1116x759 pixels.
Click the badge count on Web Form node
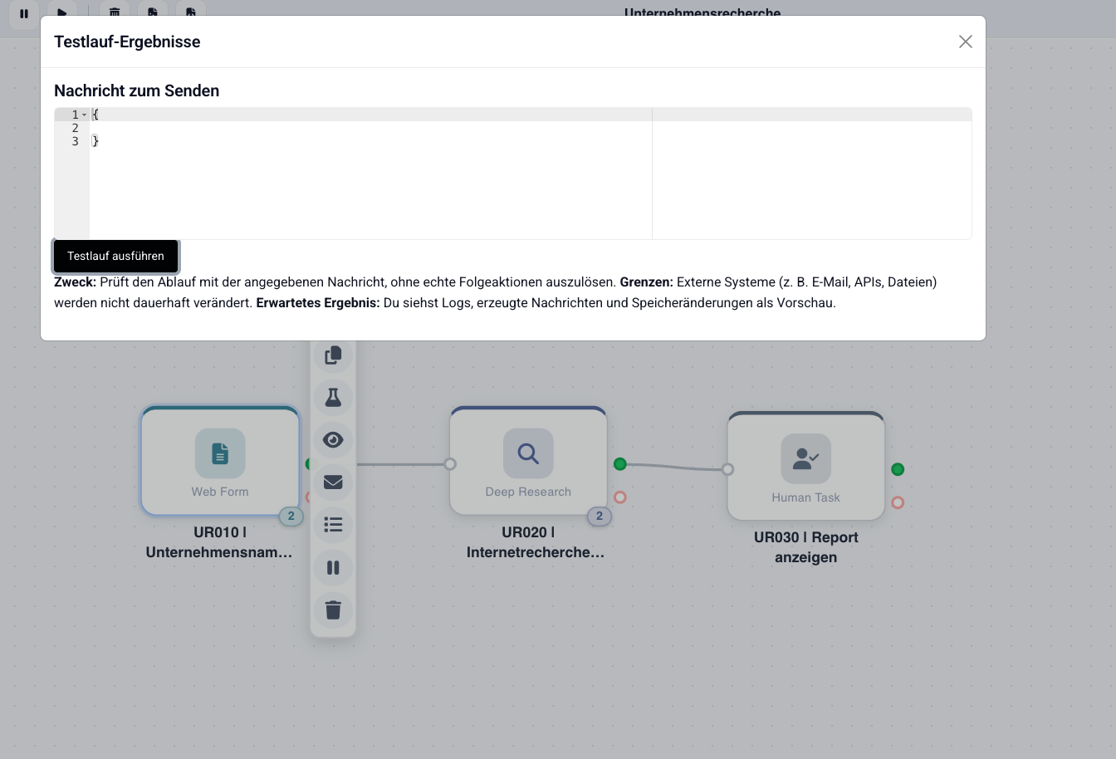point(291,516)
